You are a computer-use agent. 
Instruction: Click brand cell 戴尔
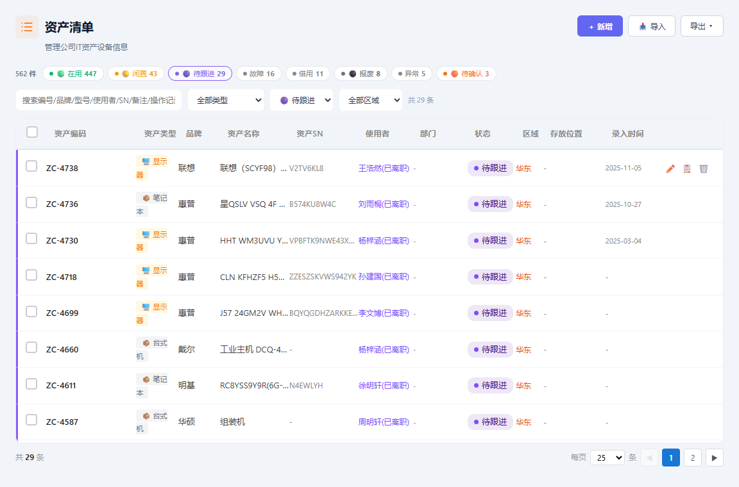(186, 349)
